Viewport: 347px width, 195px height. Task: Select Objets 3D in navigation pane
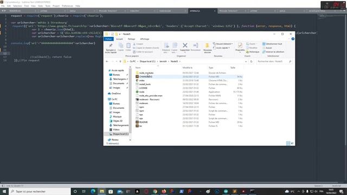click(118, 121)
